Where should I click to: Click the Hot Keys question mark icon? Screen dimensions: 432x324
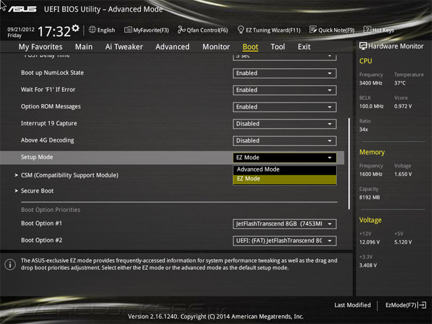click(x=367, y=30)
